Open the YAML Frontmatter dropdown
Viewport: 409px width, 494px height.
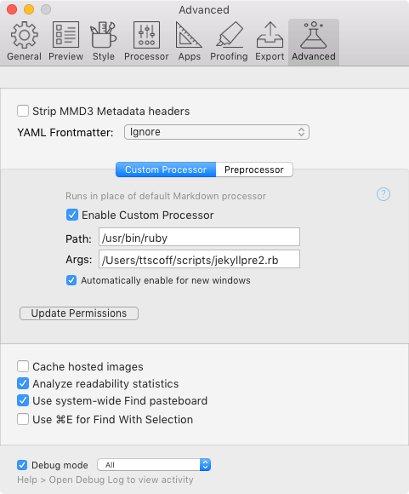pyautogui.click(x=217, y=132)
